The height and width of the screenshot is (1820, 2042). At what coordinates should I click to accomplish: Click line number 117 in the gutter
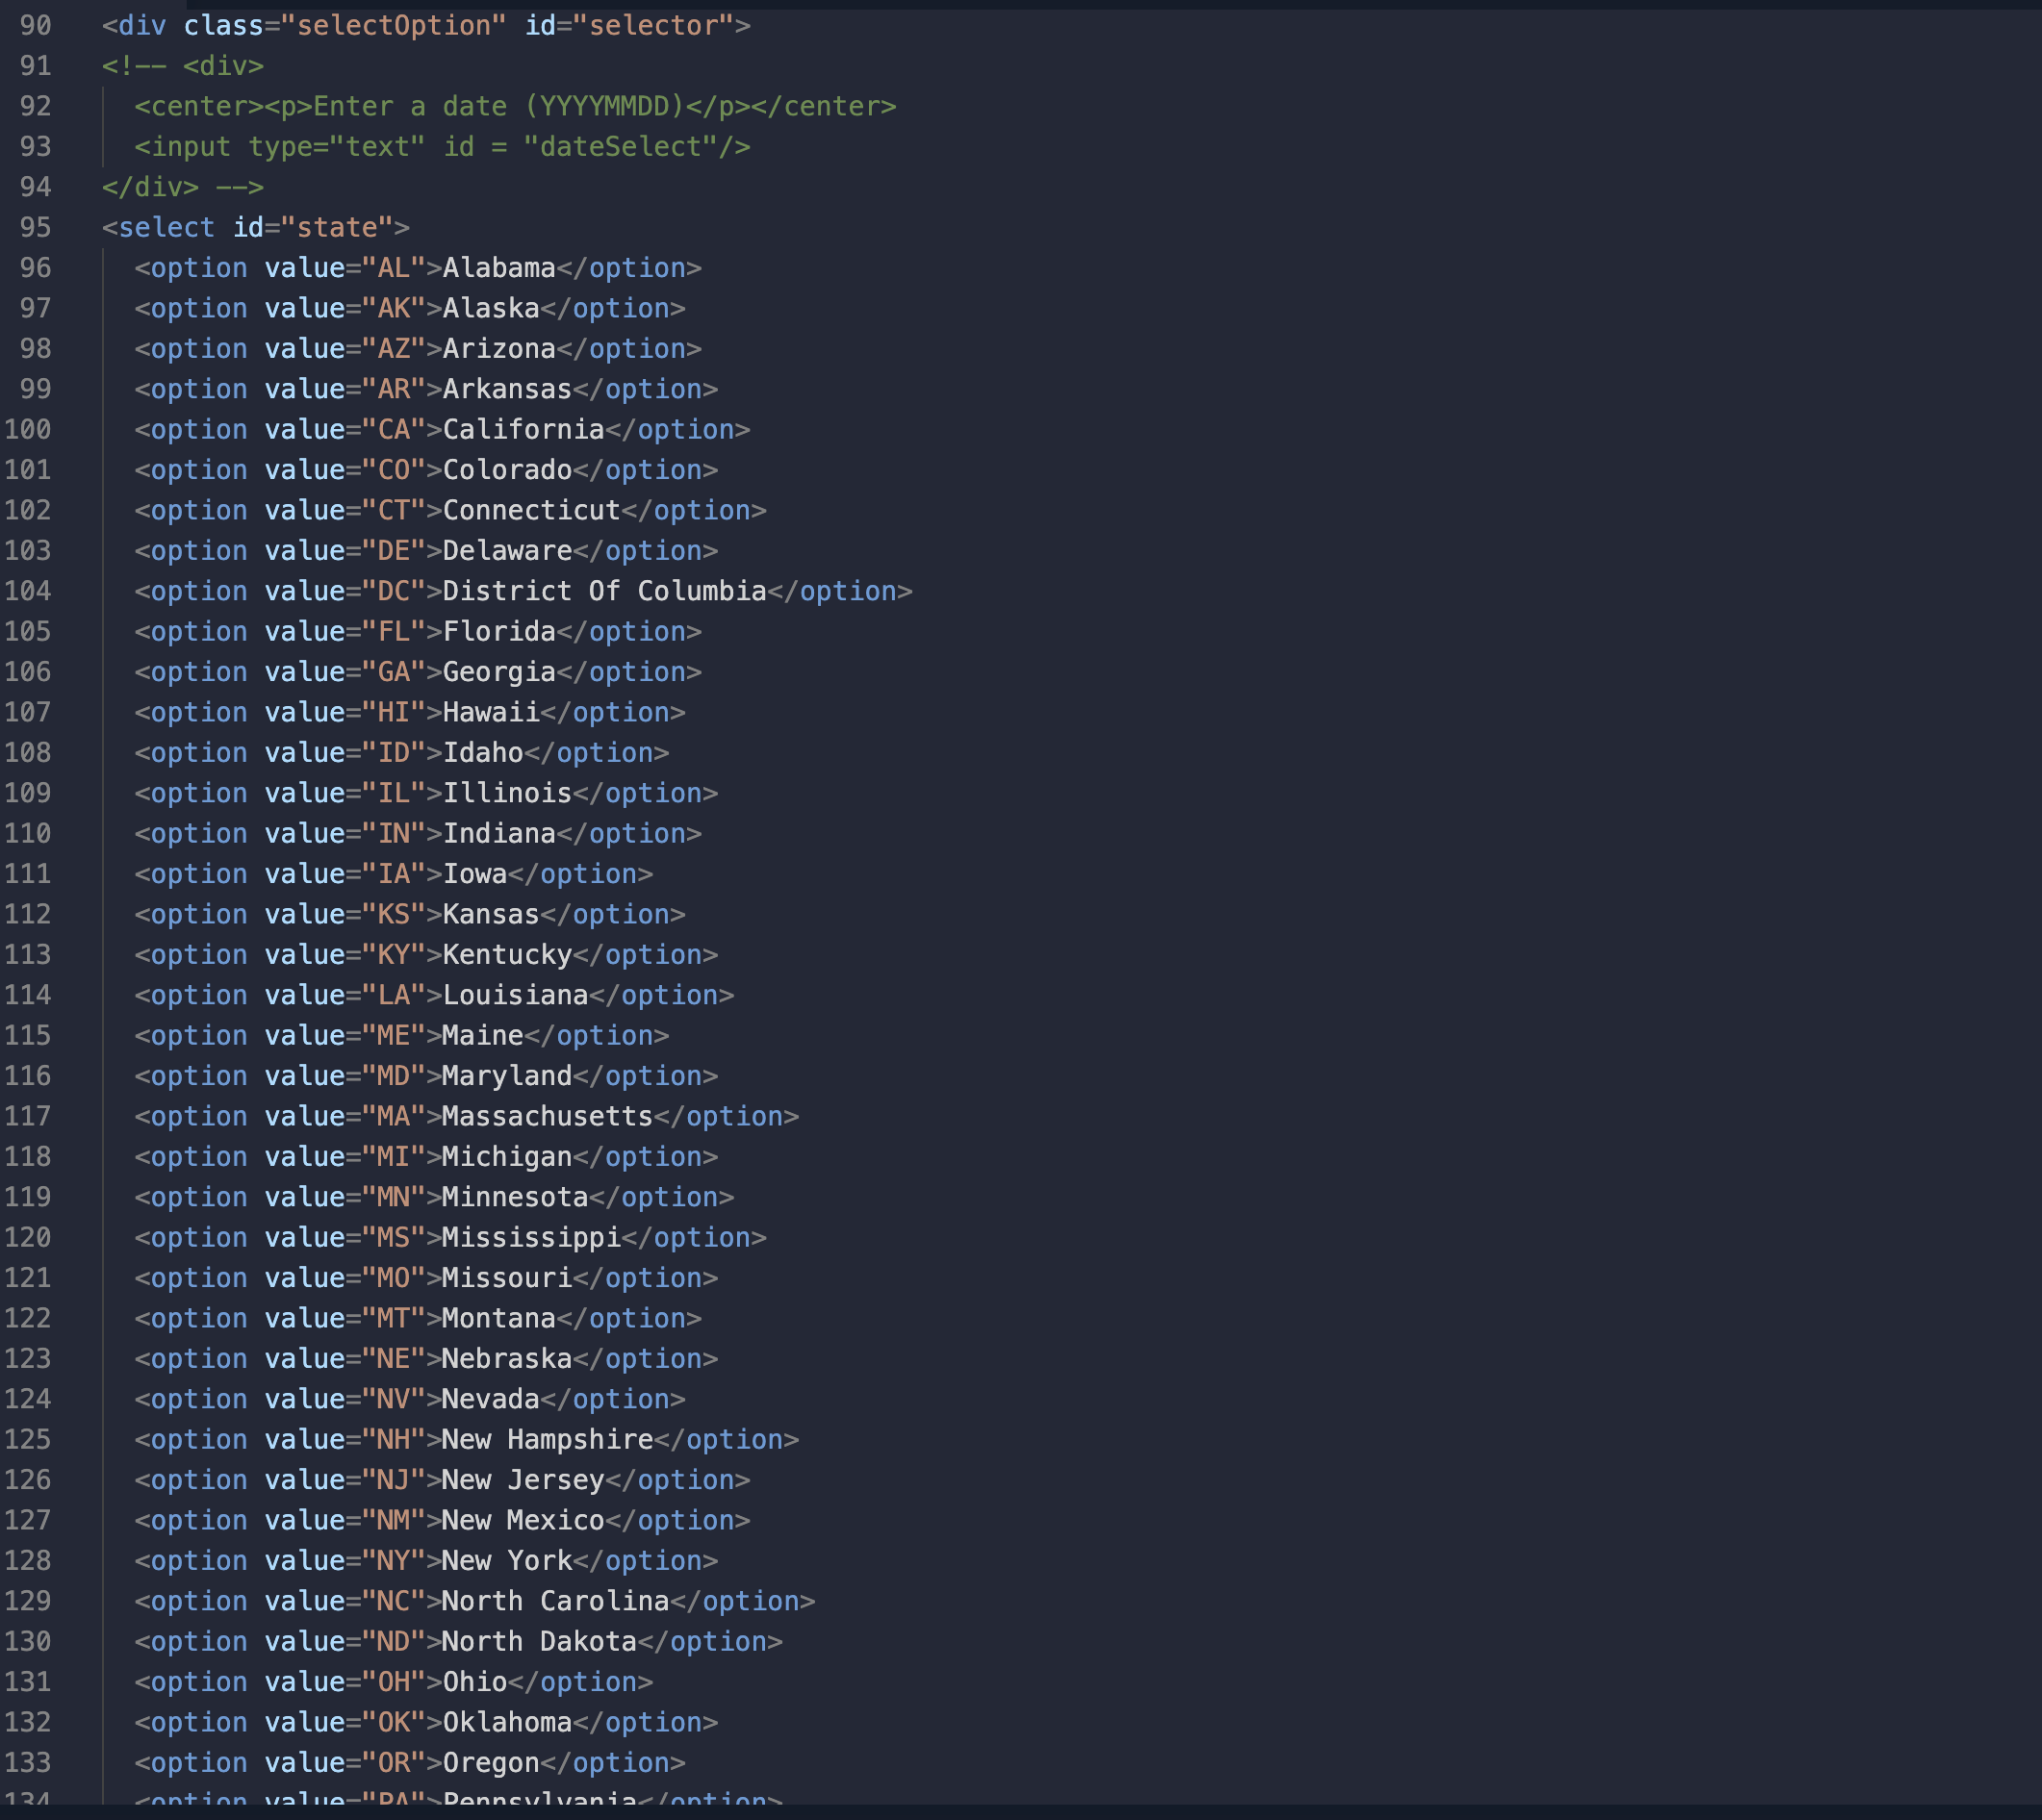28,1116
